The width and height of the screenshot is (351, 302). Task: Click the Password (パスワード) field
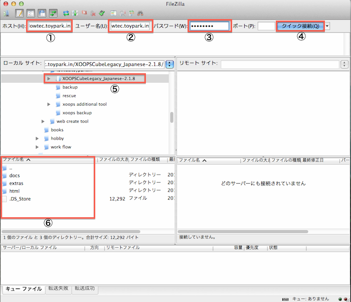210,26
